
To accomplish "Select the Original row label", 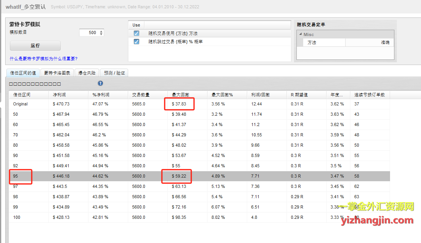I will point(20,104).
